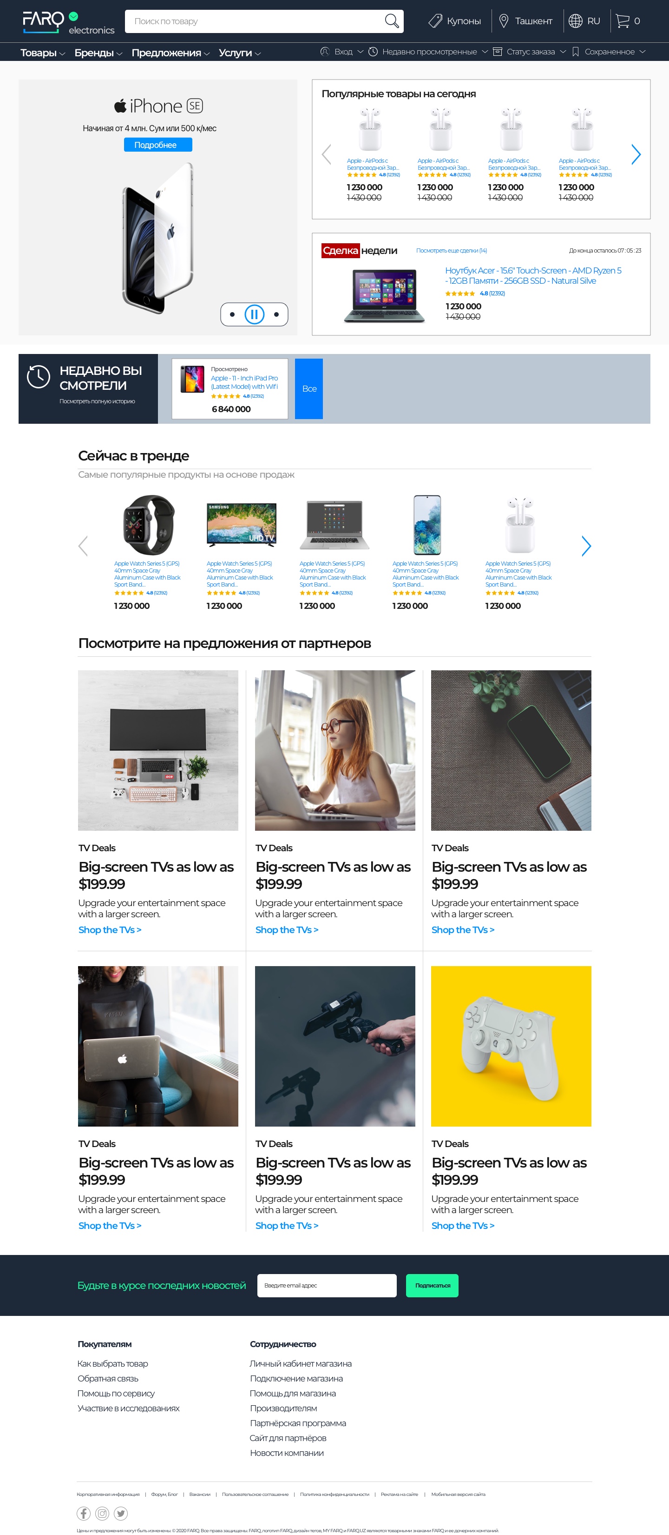Open the Сохраненное dropdown
The image size is (669, 1535).
608,52
